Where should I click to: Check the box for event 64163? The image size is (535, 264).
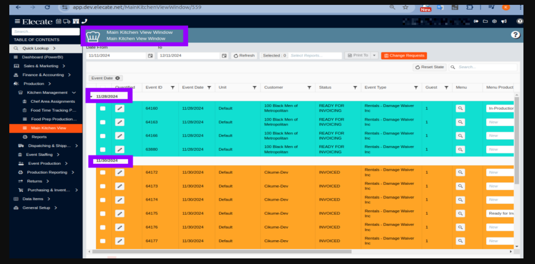[x=103, y=122]
